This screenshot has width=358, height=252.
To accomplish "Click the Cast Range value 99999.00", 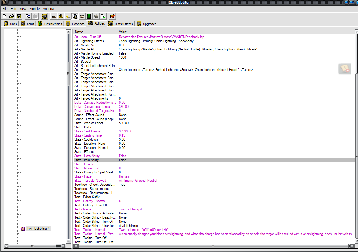I will click(x=125, y=131).
